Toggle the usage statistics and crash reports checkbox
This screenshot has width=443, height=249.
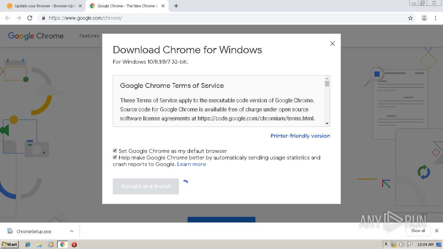point(115,157)
